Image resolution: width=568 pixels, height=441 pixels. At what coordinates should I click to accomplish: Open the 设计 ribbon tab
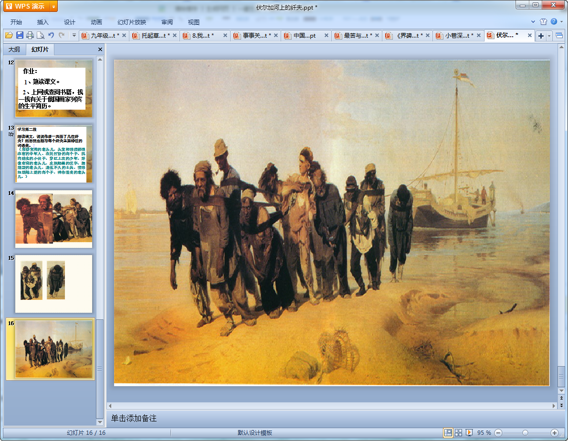coord(70,22)
